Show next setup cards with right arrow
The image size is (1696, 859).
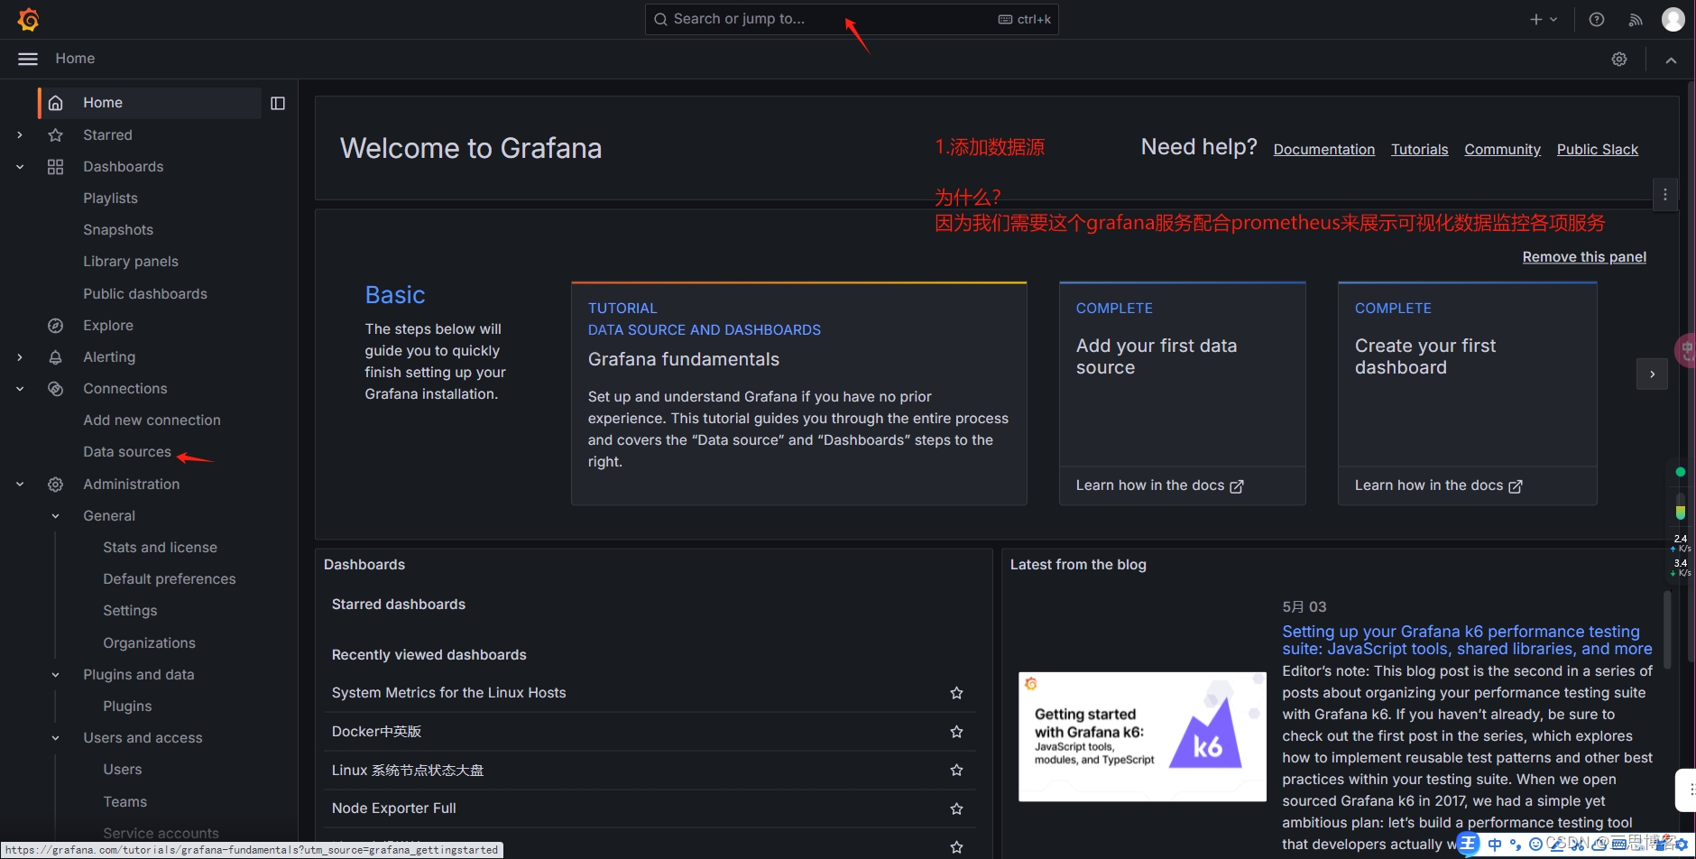pyautogui.click(x=1652, y=374)
